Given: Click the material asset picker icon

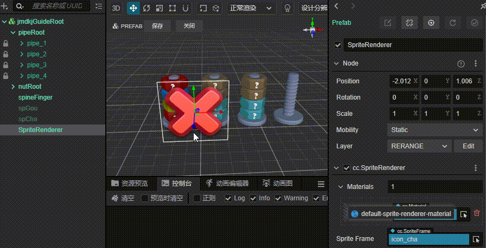Looking at the screenshot, I should pos(463,214).
